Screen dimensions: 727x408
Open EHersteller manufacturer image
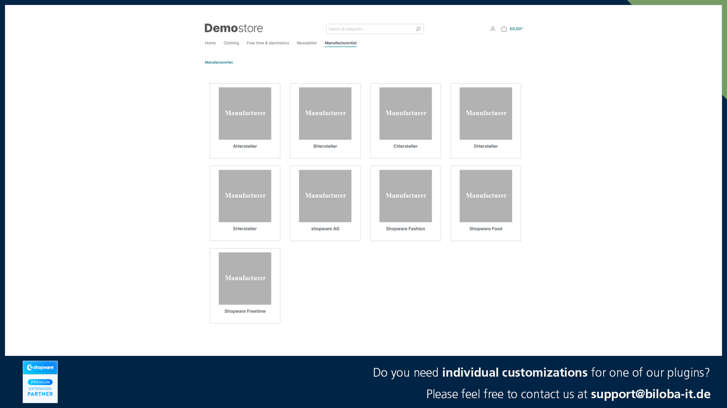[x=245, y=196]
